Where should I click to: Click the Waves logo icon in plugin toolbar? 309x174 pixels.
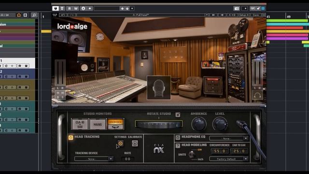click(x=55, y=15)
